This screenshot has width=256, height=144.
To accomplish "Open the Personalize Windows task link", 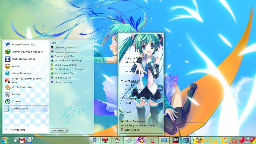I will click(x=66, y=52).
